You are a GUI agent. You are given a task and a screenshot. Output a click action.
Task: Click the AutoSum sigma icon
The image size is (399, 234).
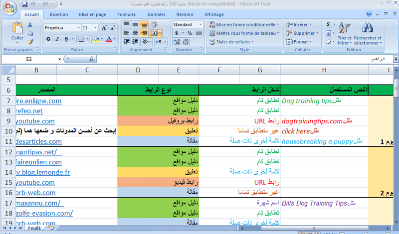328,24
